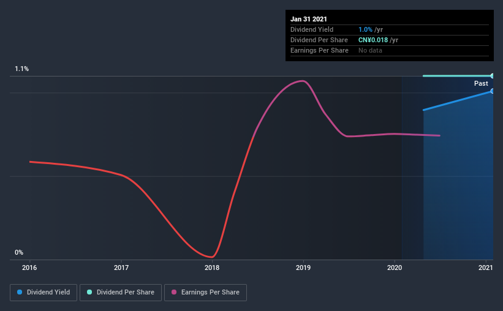This screenshot has width=503, height=311.
Task: Toggle the Dividend Yield legend button
Action: pyautogui.click(x=43, y=293)
